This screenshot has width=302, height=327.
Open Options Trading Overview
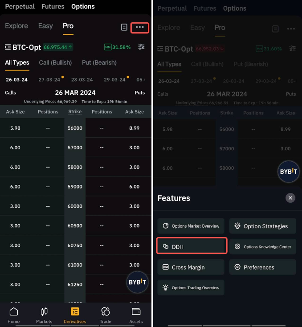point(191,288)
